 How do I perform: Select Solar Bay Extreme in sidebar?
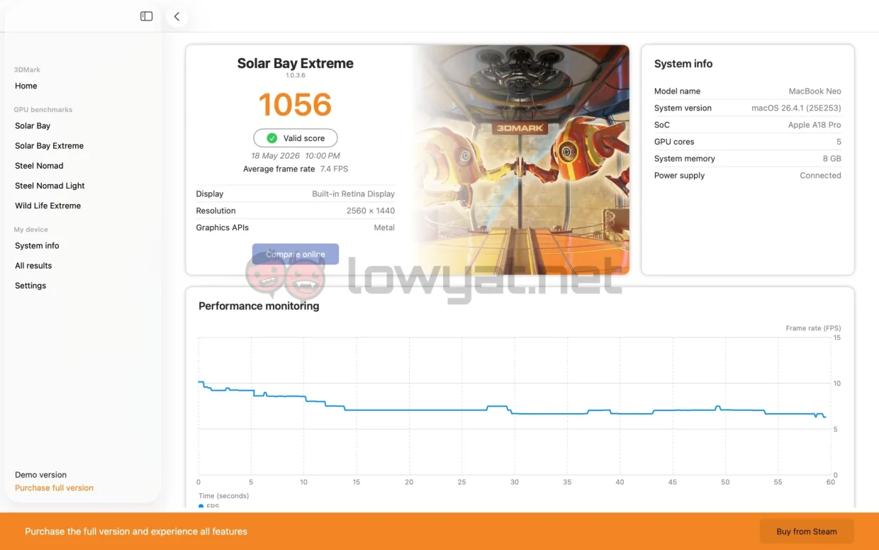click(50, 145)
